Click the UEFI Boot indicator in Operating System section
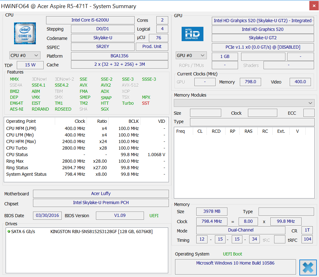319x277 pixels. point(232,254)
